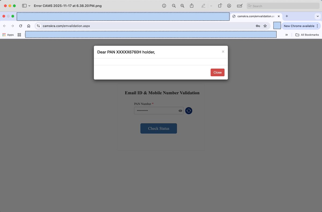Zoom in using the magnifier plus icon
322x212 pixels.
pyautogui.click(x=182, y=6)
